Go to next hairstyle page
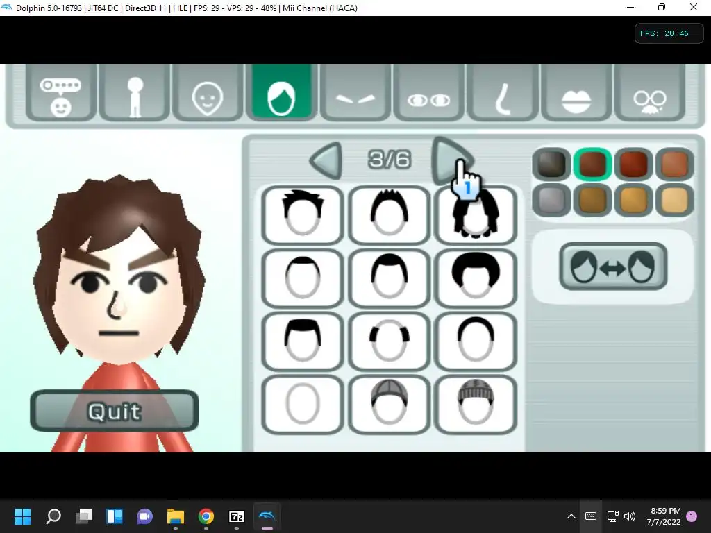The width and height of the screenshot is (711, 533). tap(451, 160)
